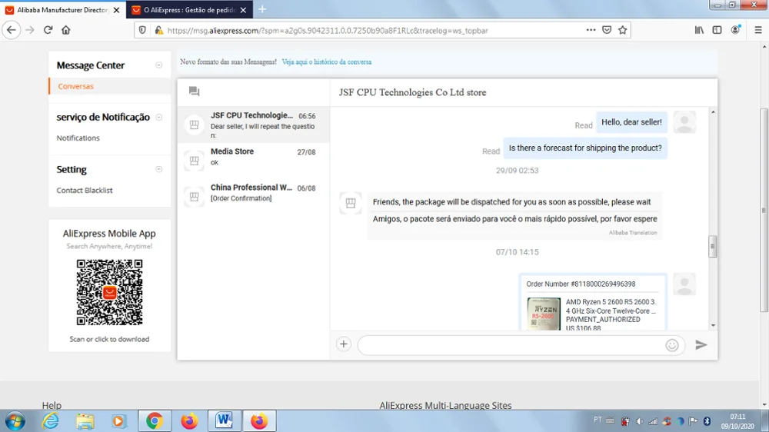Viewport: 769px width, 432px height.
Task: Click the tracking protection shield icon
Action: tap(142, 30)
